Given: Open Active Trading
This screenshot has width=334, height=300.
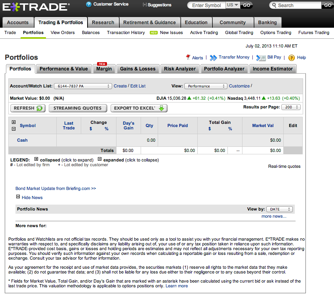Looking at the screenshot, I should (x=204, y=33).
